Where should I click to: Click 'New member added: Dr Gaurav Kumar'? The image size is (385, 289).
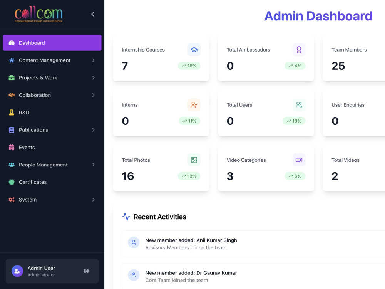click(191, 273)
